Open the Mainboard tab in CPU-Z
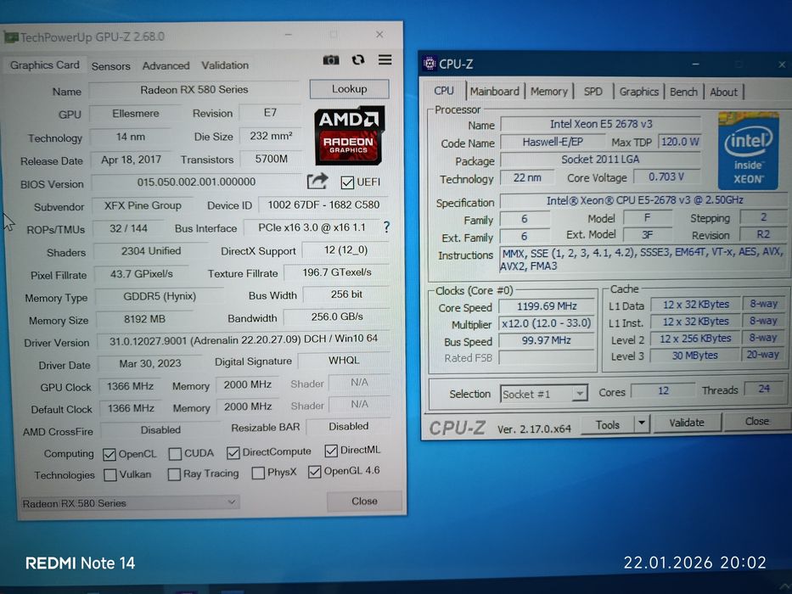The width and height of the screenshot is (792, 594). pos(495,92)
